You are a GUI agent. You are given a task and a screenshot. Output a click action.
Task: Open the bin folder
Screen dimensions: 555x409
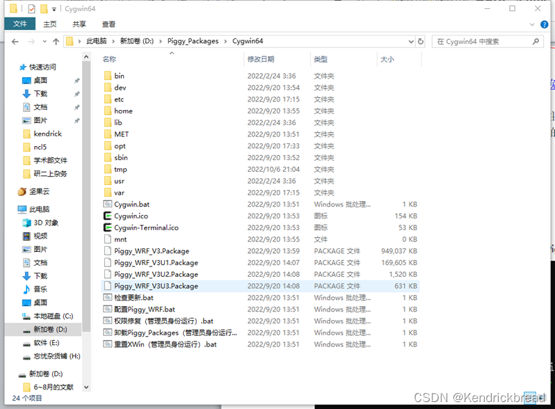tap(120, 76)
